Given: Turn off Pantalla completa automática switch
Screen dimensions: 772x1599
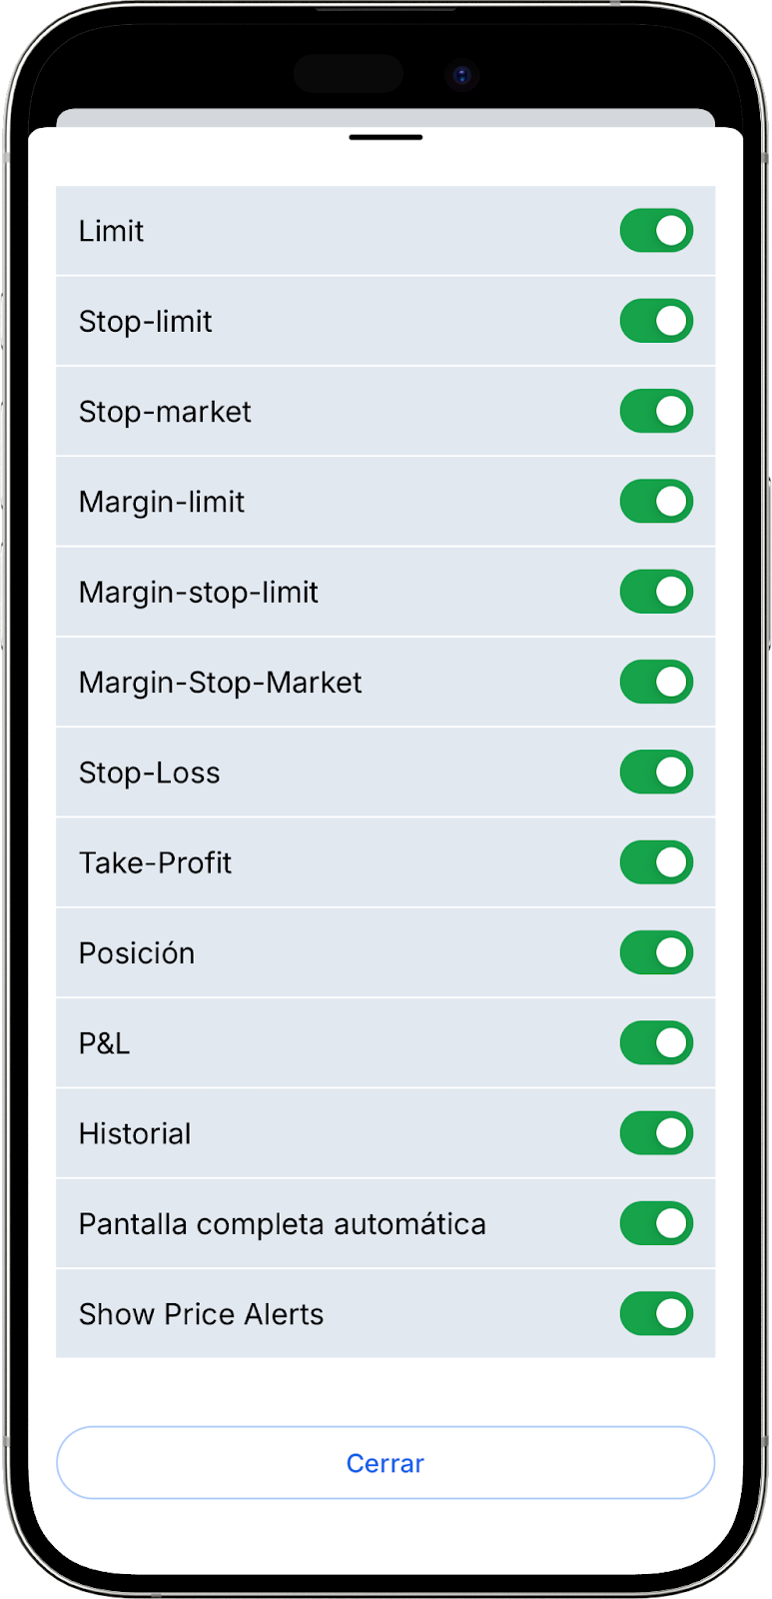Looking at the screenshot, I should tap(656, 1223).
